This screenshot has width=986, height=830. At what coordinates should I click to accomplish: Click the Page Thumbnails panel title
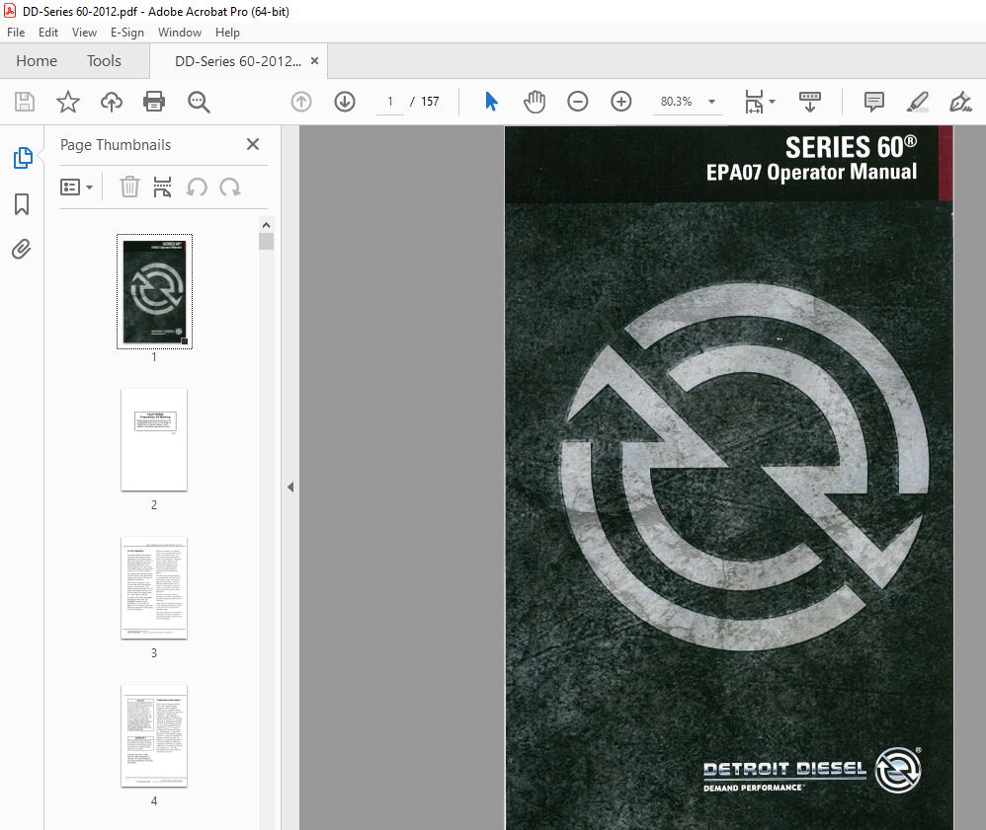(116, 144)
